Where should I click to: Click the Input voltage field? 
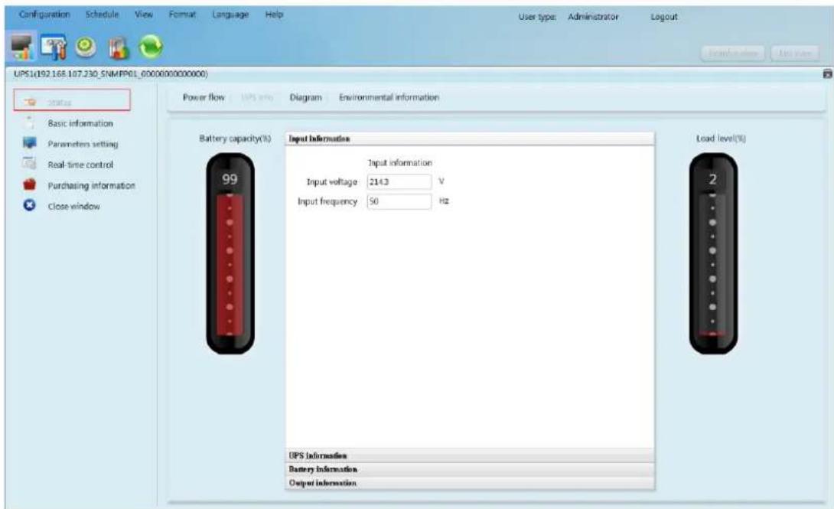[399, 181]
